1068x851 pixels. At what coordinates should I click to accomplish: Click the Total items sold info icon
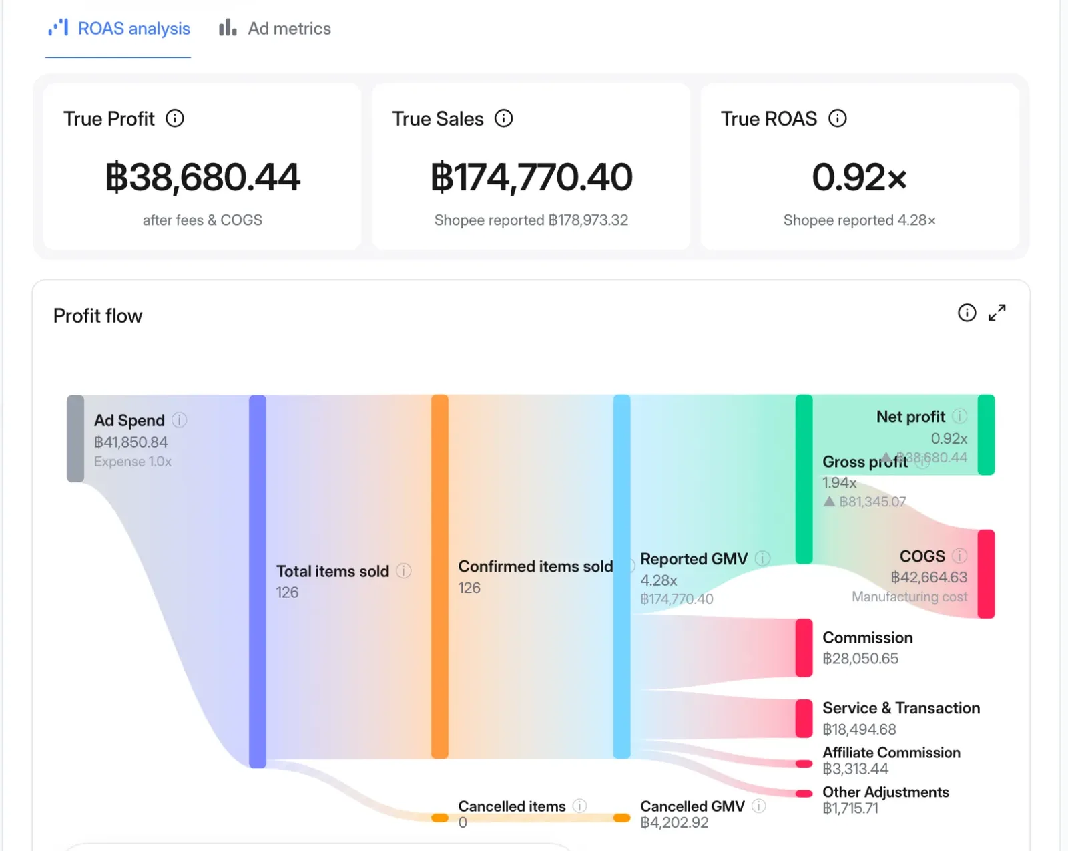[x=404, y=571]
